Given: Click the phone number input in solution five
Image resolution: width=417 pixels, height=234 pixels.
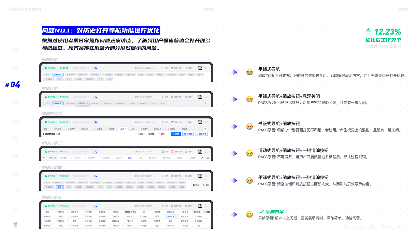Looking at the screenshot, I should [82, 206].
